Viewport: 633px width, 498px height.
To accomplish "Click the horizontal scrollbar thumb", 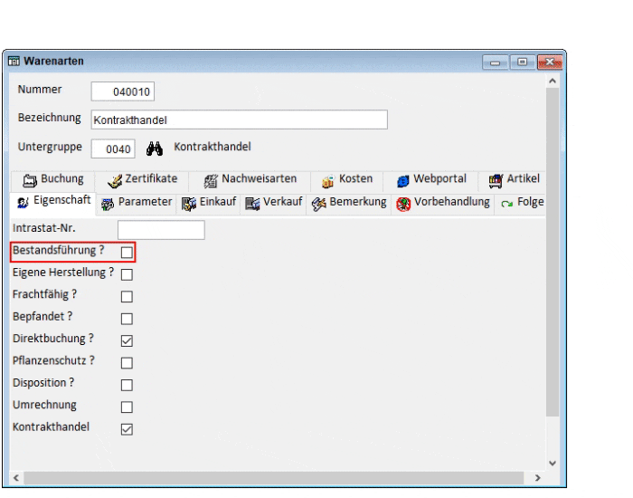I will 274,478.
